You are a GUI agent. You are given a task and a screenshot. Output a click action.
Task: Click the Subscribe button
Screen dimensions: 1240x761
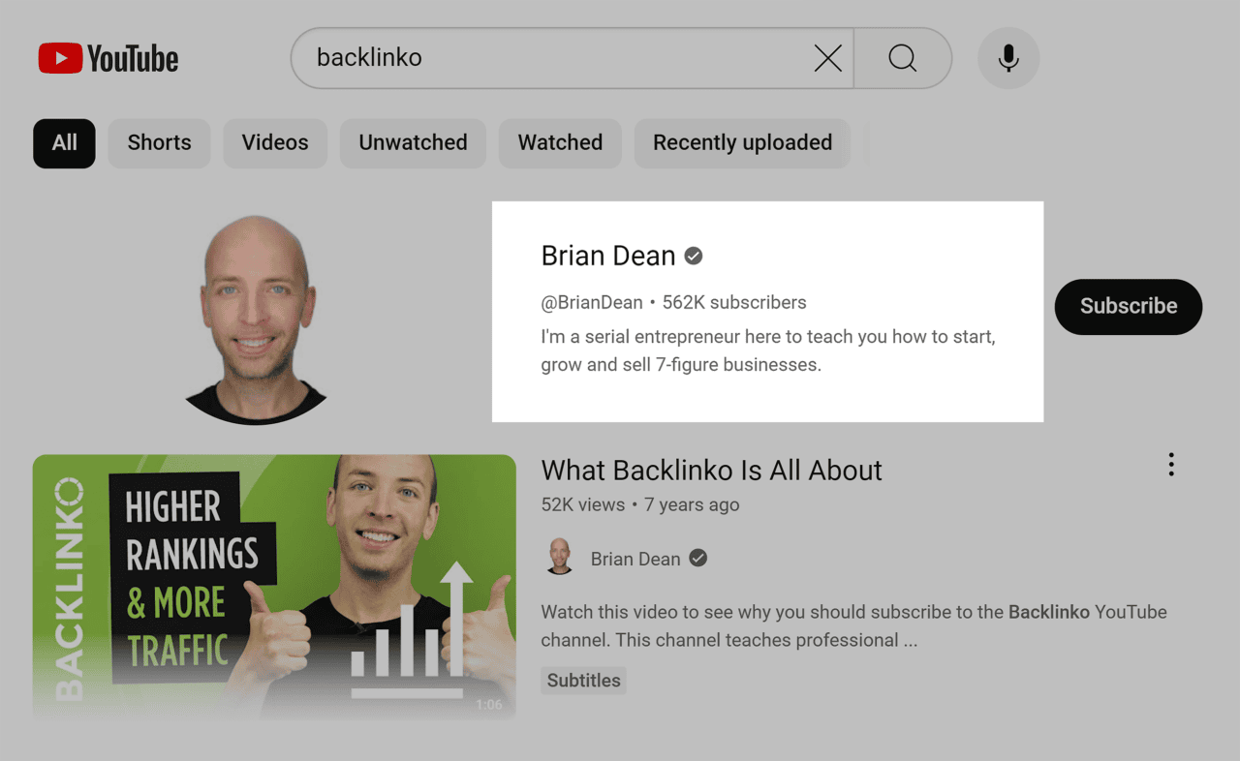1129,307
